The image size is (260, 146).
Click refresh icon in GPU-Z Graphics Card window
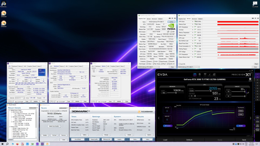pos(172,18)
